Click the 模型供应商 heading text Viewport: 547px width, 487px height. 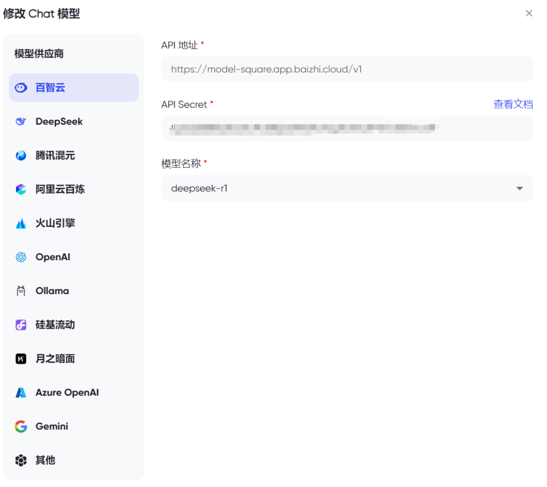(x=39, y=54)
